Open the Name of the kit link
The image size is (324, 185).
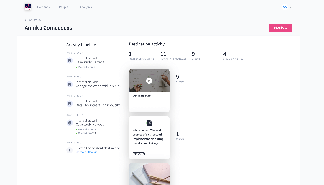click(x=86, y=152)
